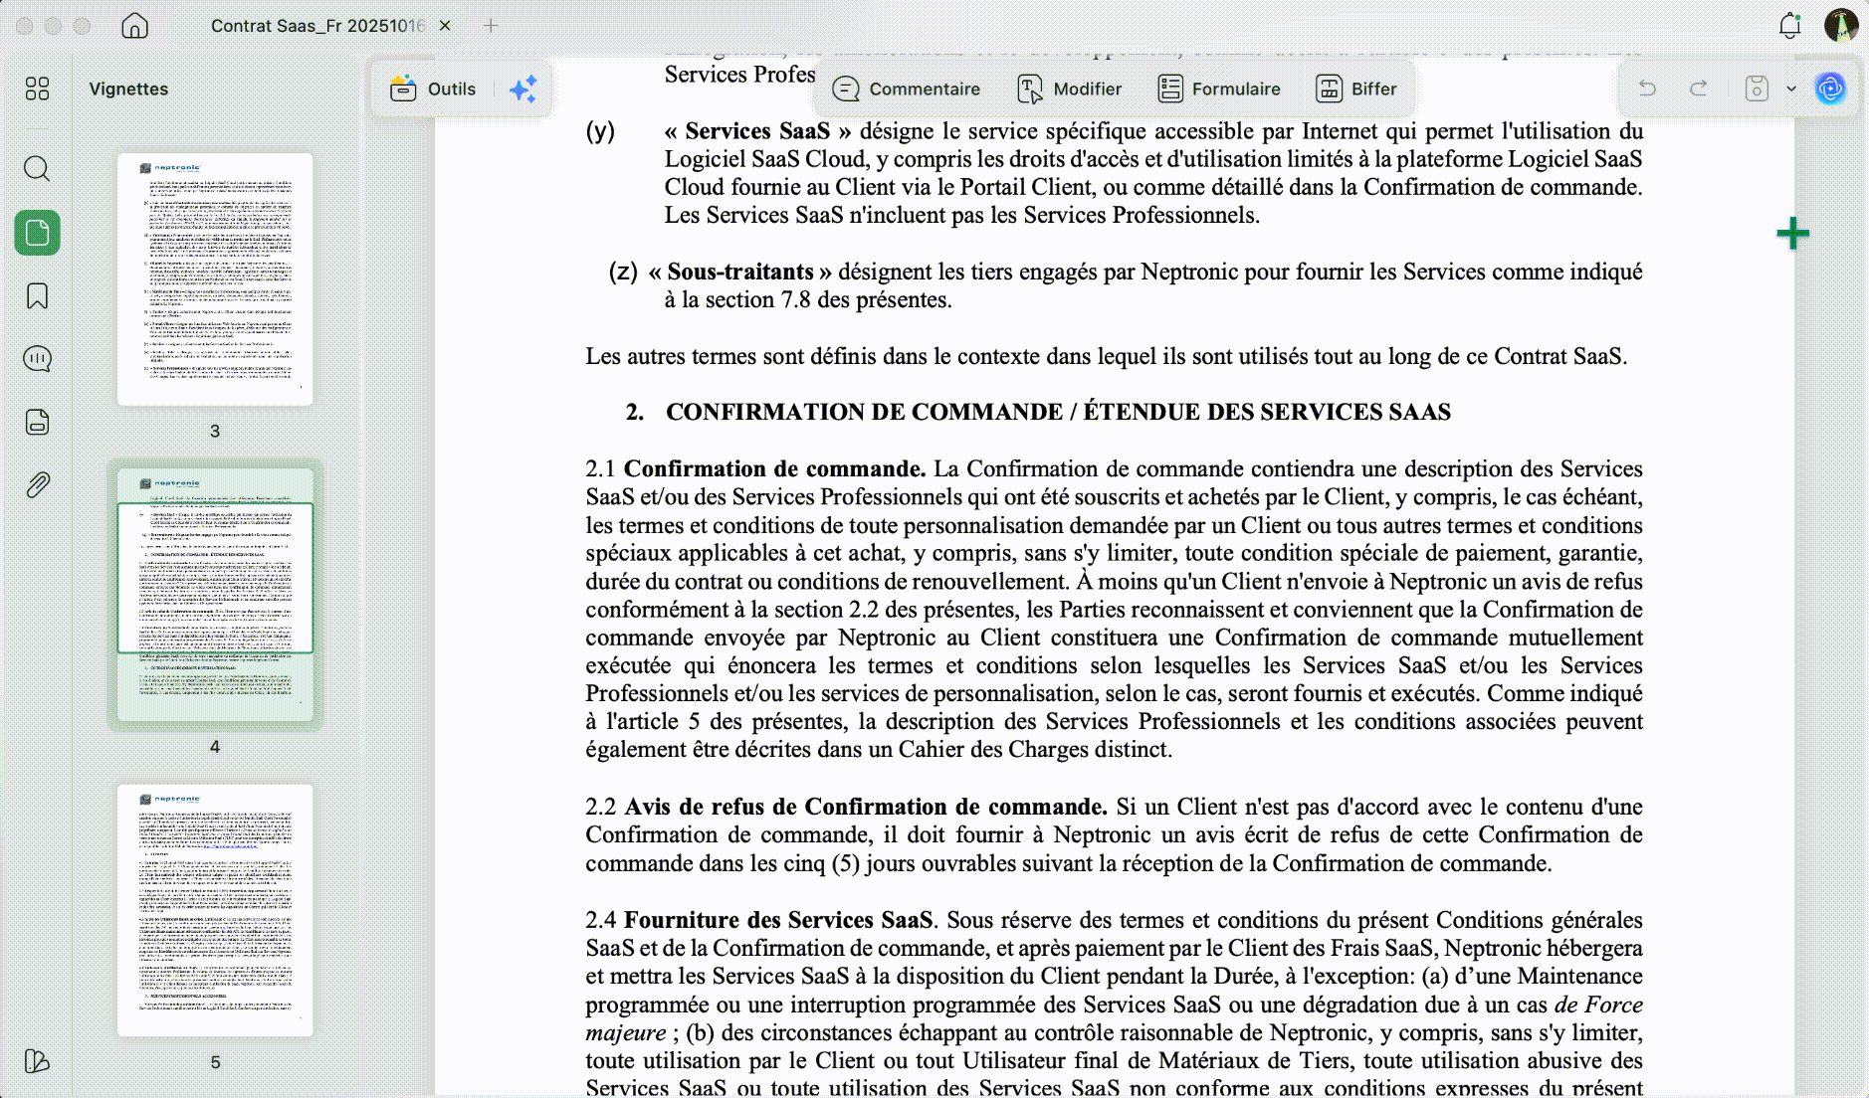Open the Outils tools menu
1869x1098 pixels.
[x=433, y=89]
